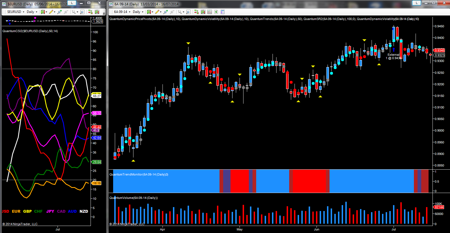The image size is (450, 233).
Task: Select cursor pointer tool in 6A 09-14 chart
Action: 179,12
